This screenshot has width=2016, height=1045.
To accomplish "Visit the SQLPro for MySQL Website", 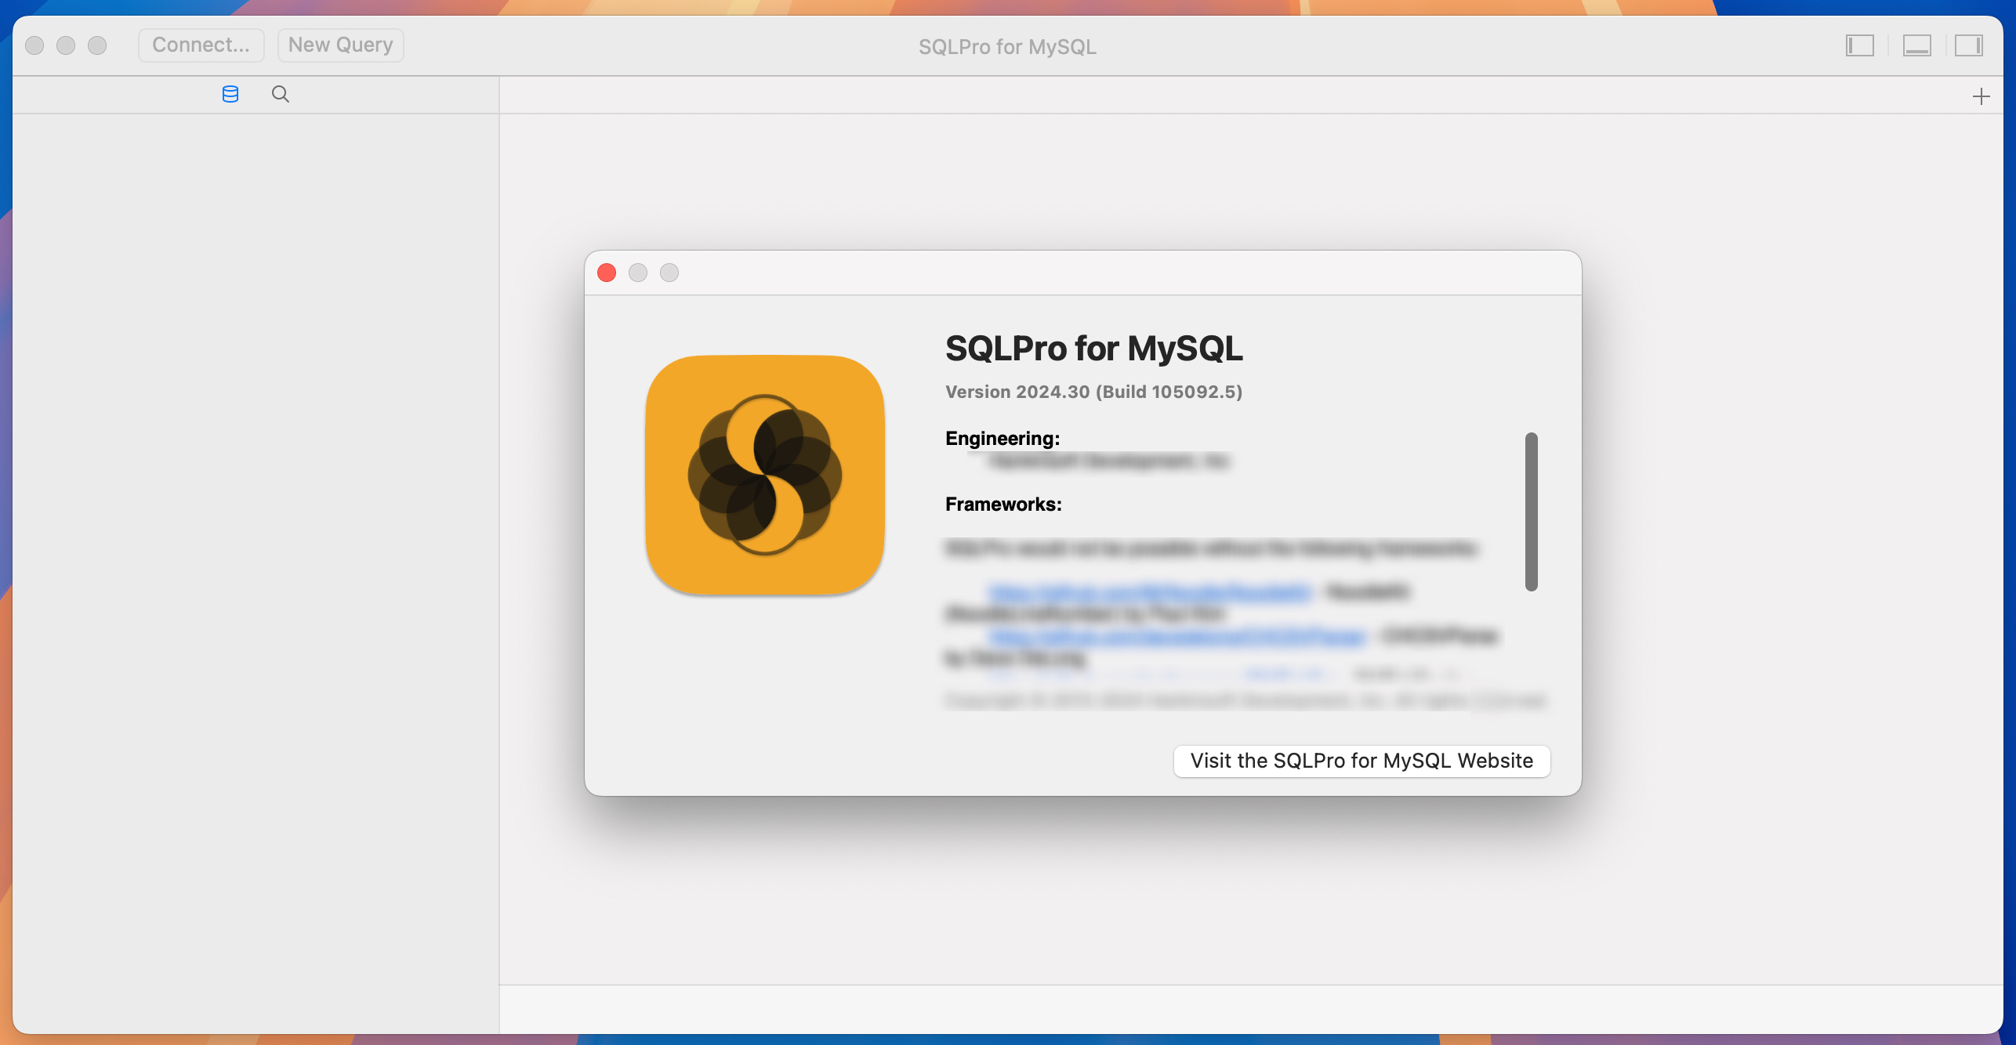I will coord(1362,761).
